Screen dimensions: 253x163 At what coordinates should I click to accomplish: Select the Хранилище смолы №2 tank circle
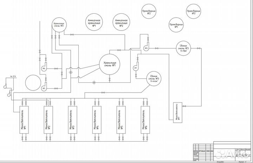pyautogui.click(x=60, y=25)
